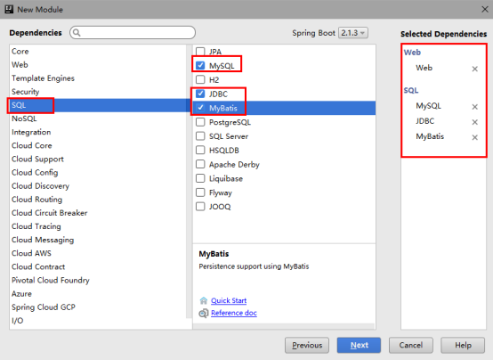Enable the SQL Server checkbox
Image resolution: width=493 pixels, height=360 pixels.
[200, 136]
